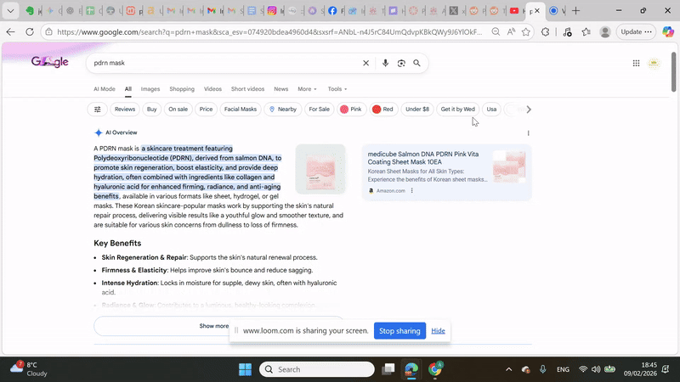
Task: Search by image with Lens
Action: click(401, 63)
